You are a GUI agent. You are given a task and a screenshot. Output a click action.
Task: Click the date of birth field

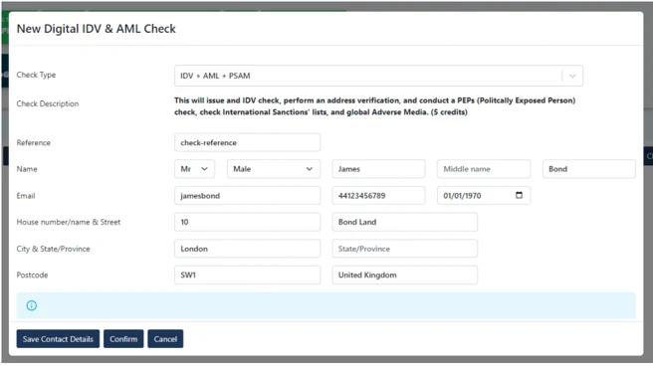click(x=484, y=196)
